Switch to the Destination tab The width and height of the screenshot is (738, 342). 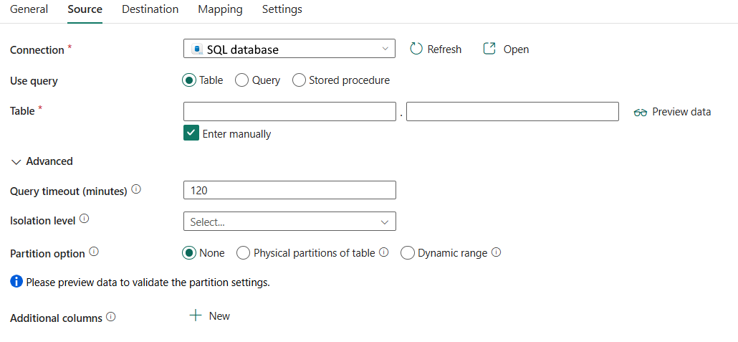(150, 9)
